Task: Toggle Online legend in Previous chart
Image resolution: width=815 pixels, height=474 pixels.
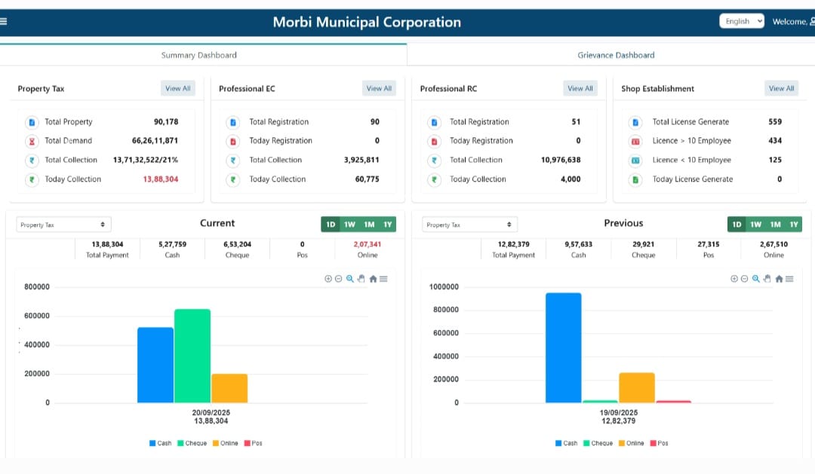Action: click(631, 443)
